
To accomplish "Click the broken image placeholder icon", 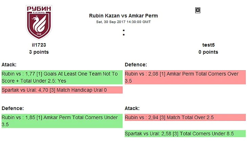I will [x=198, y=10].
